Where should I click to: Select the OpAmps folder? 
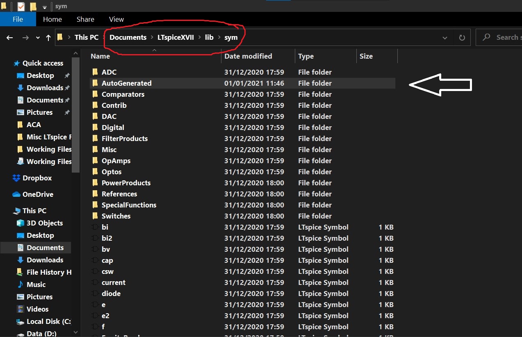click(242, 161)
